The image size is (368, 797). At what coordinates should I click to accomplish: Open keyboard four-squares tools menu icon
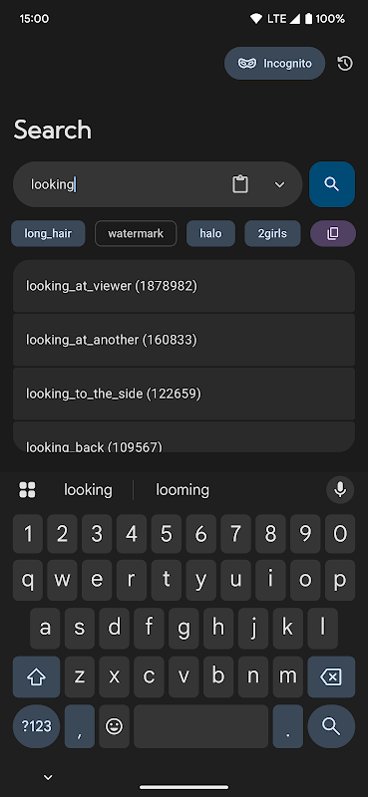[x=28, y=490]
